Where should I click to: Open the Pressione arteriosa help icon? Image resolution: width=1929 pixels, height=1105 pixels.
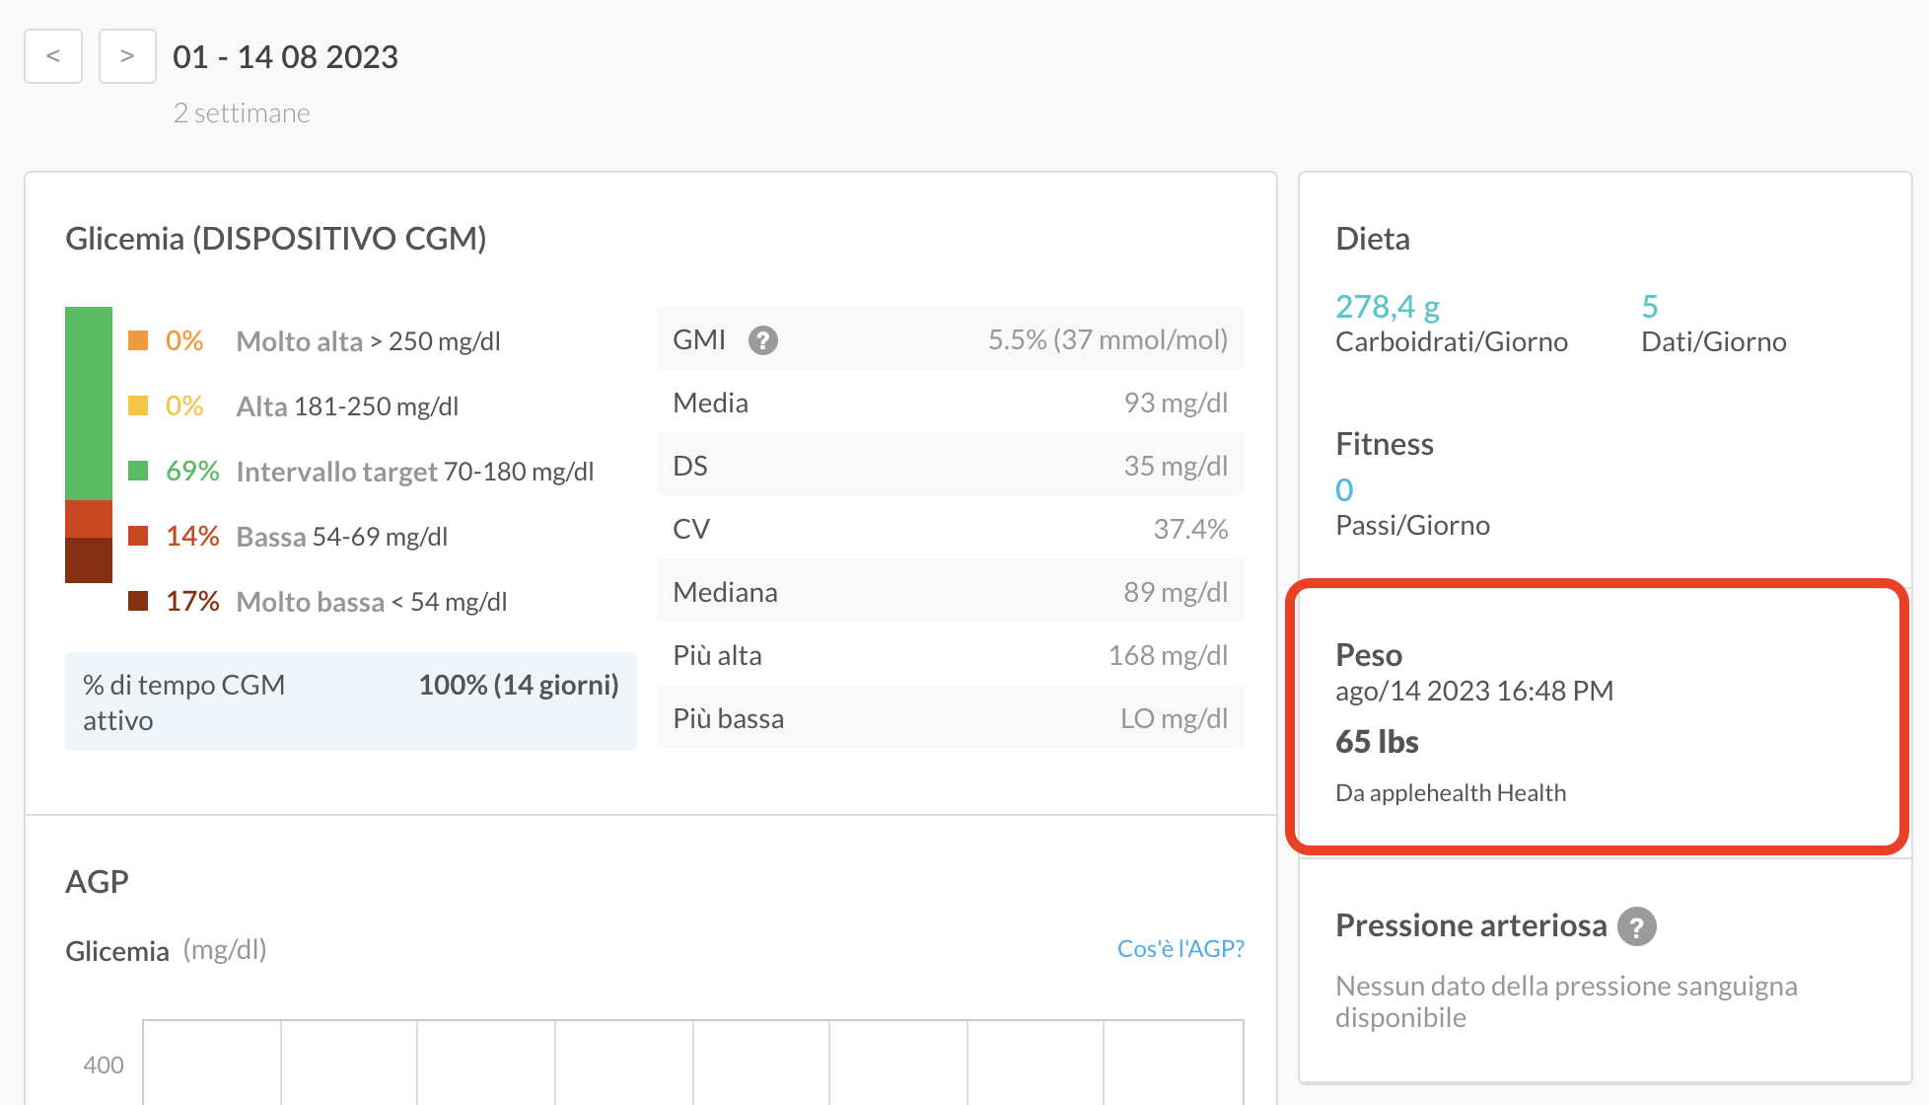pyautogui.click(x=1637, y=926)
